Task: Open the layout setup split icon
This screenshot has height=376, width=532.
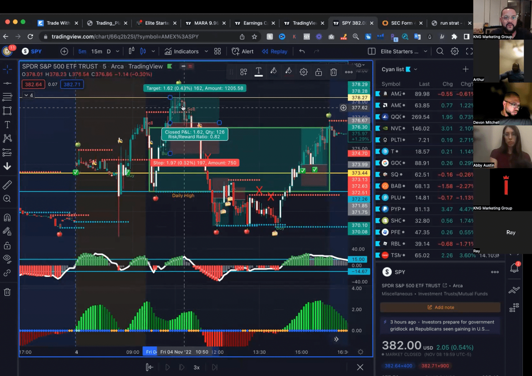Action: point(372,51)
